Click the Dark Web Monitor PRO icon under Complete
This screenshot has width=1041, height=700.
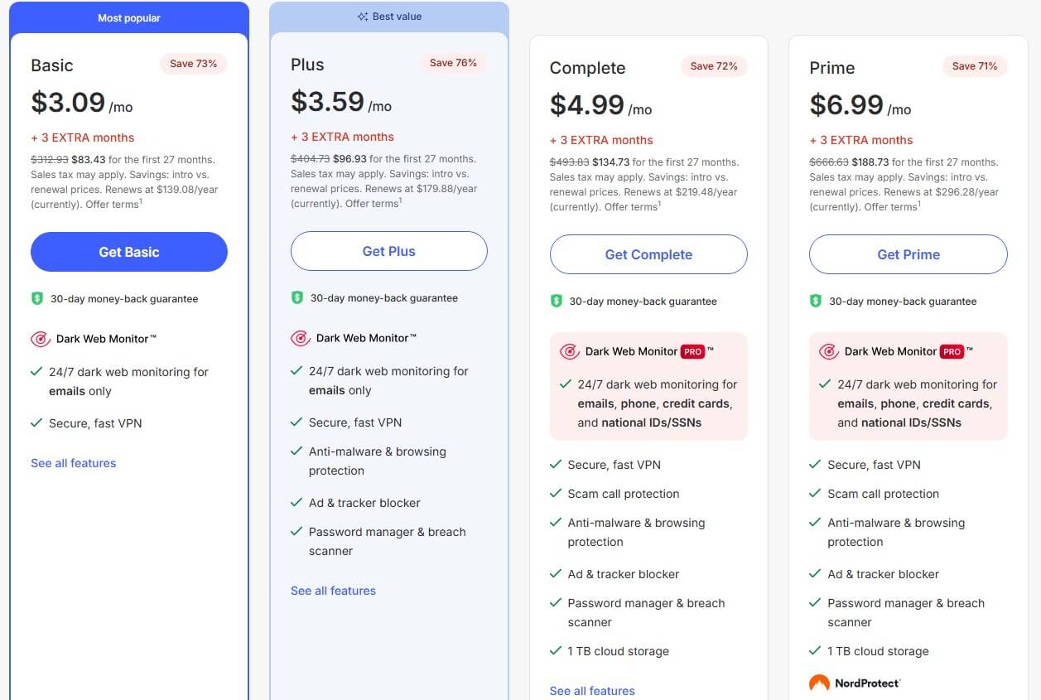click(570, 351)
